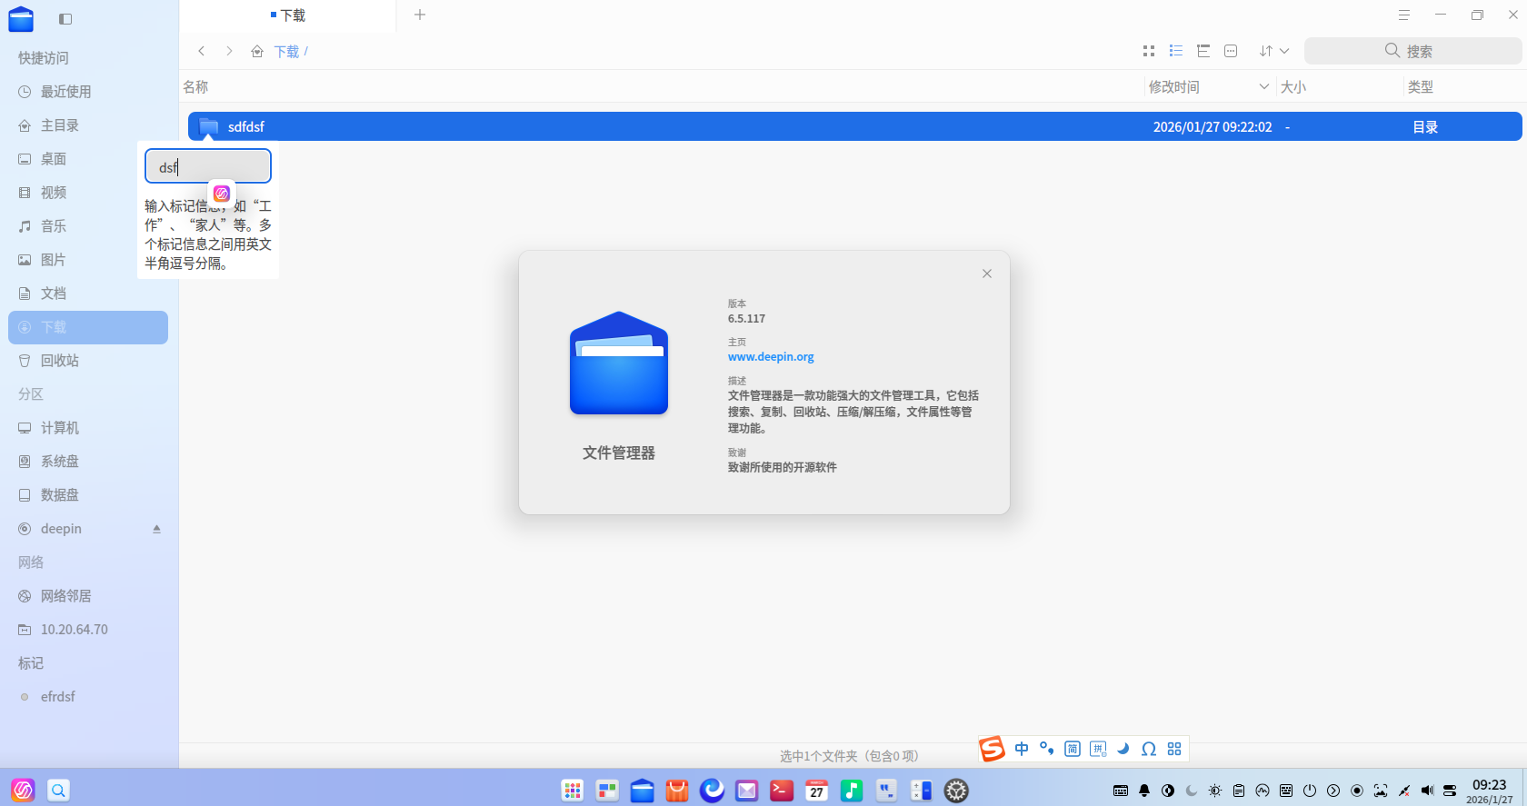Open 回收站 in sidebar
1527x806 pixels.
88,361
